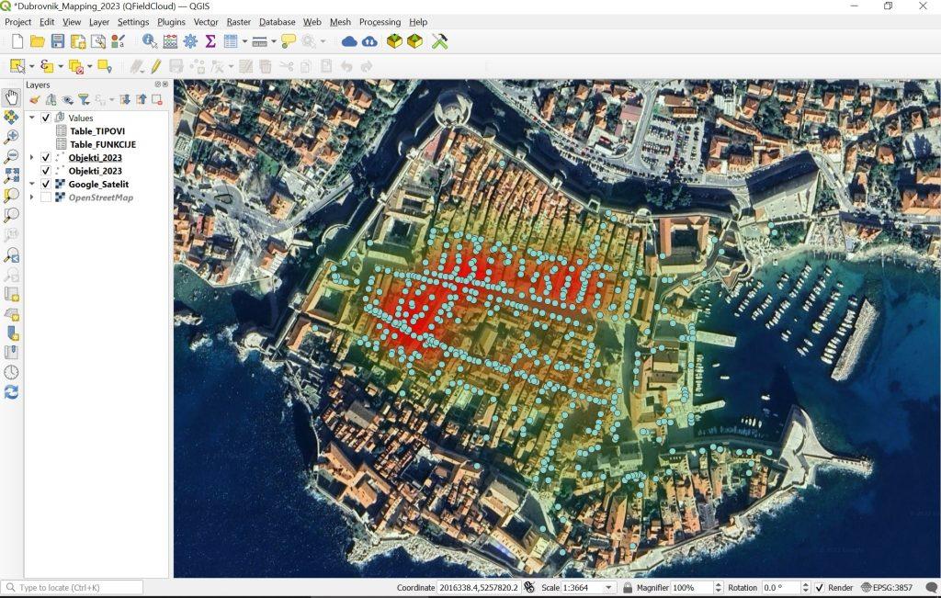Click the Refresh map icon

coord(11,392)
